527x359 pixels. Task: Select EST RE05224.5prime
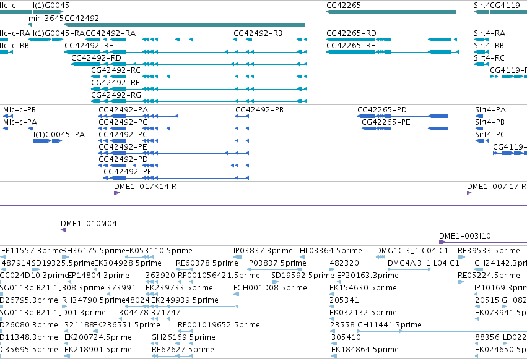point(461,282)
